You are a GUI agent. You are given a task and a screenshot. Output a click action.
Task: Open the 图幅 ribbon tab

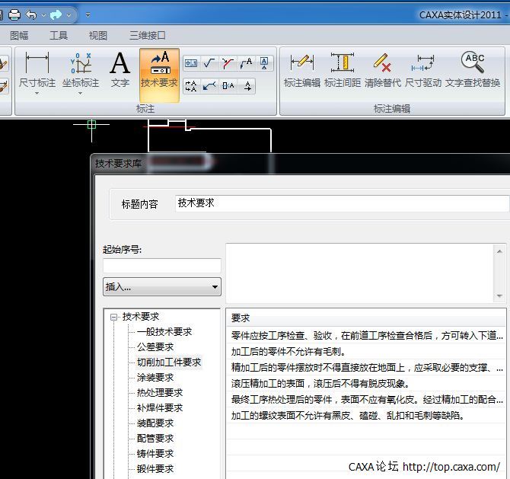pyautogui.click(x=19, y=35)
